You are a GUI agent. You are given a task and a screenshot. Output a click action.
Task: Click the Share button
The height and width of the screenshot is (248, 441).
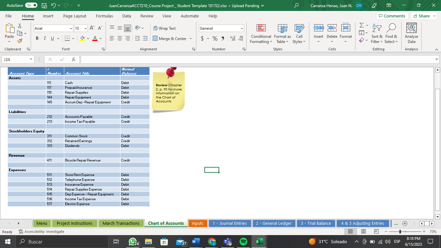coord(423,15)
